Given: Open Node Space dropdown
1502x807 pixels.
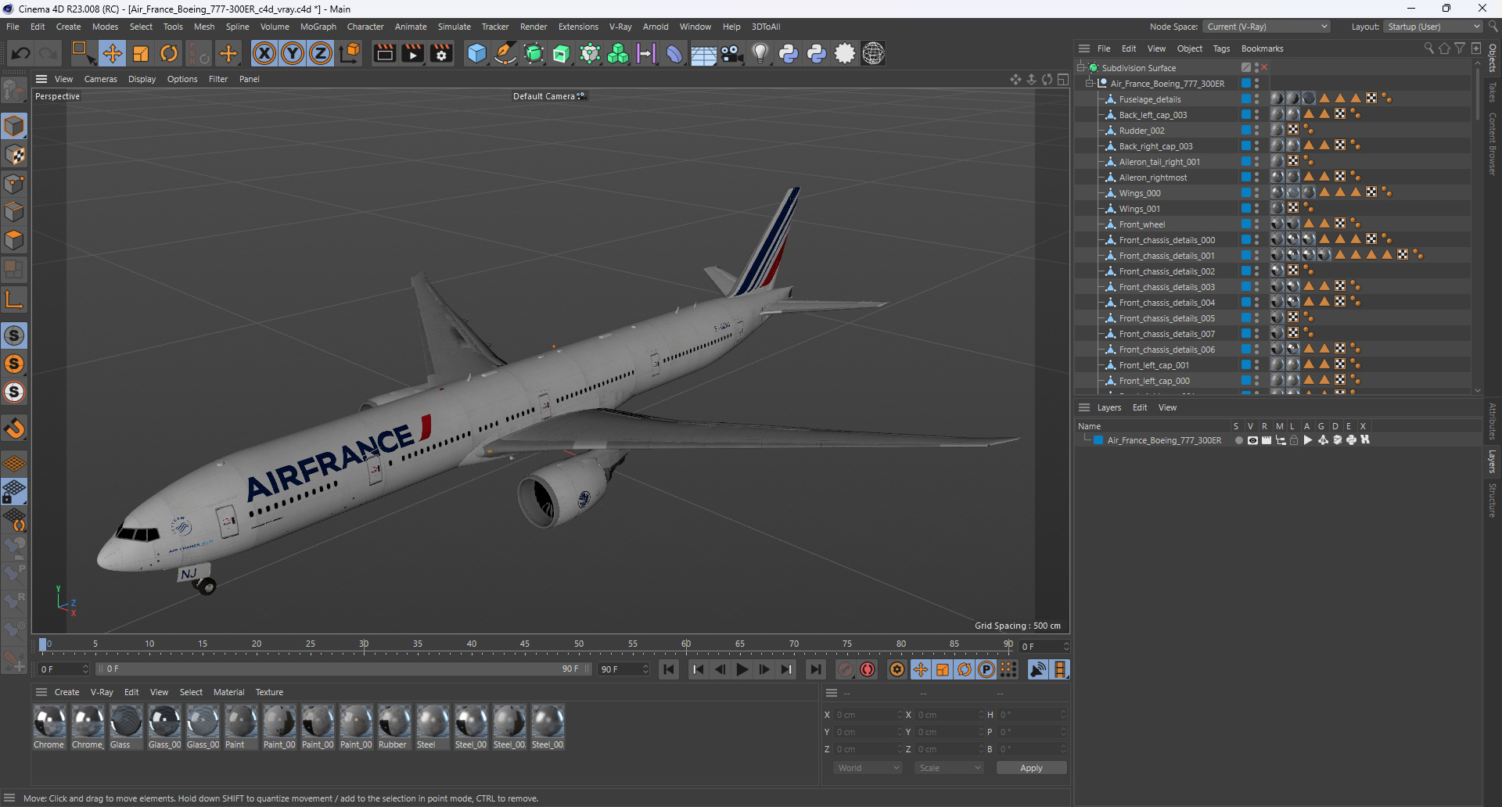Looking at the screenshot, I should coord(1266,27).
